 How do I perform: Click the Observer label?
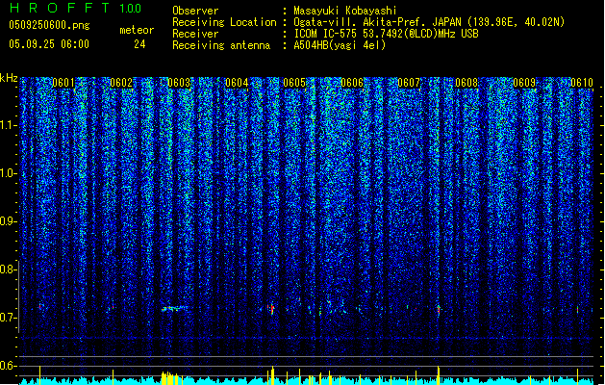coord(195,11)
